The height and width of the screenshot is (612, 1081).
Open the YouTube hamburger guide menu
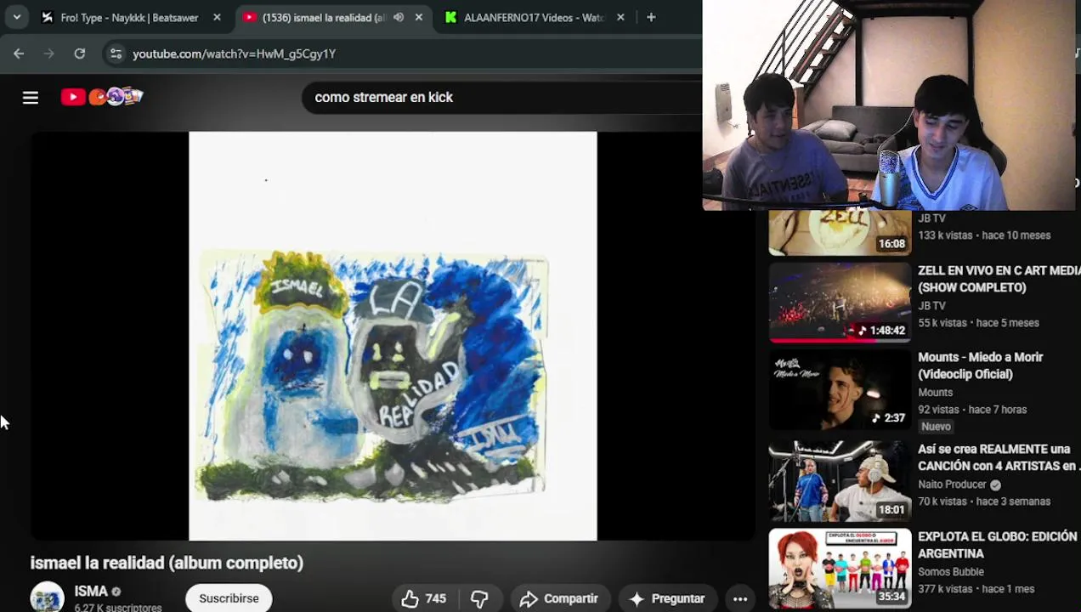(x=31, y=98)
